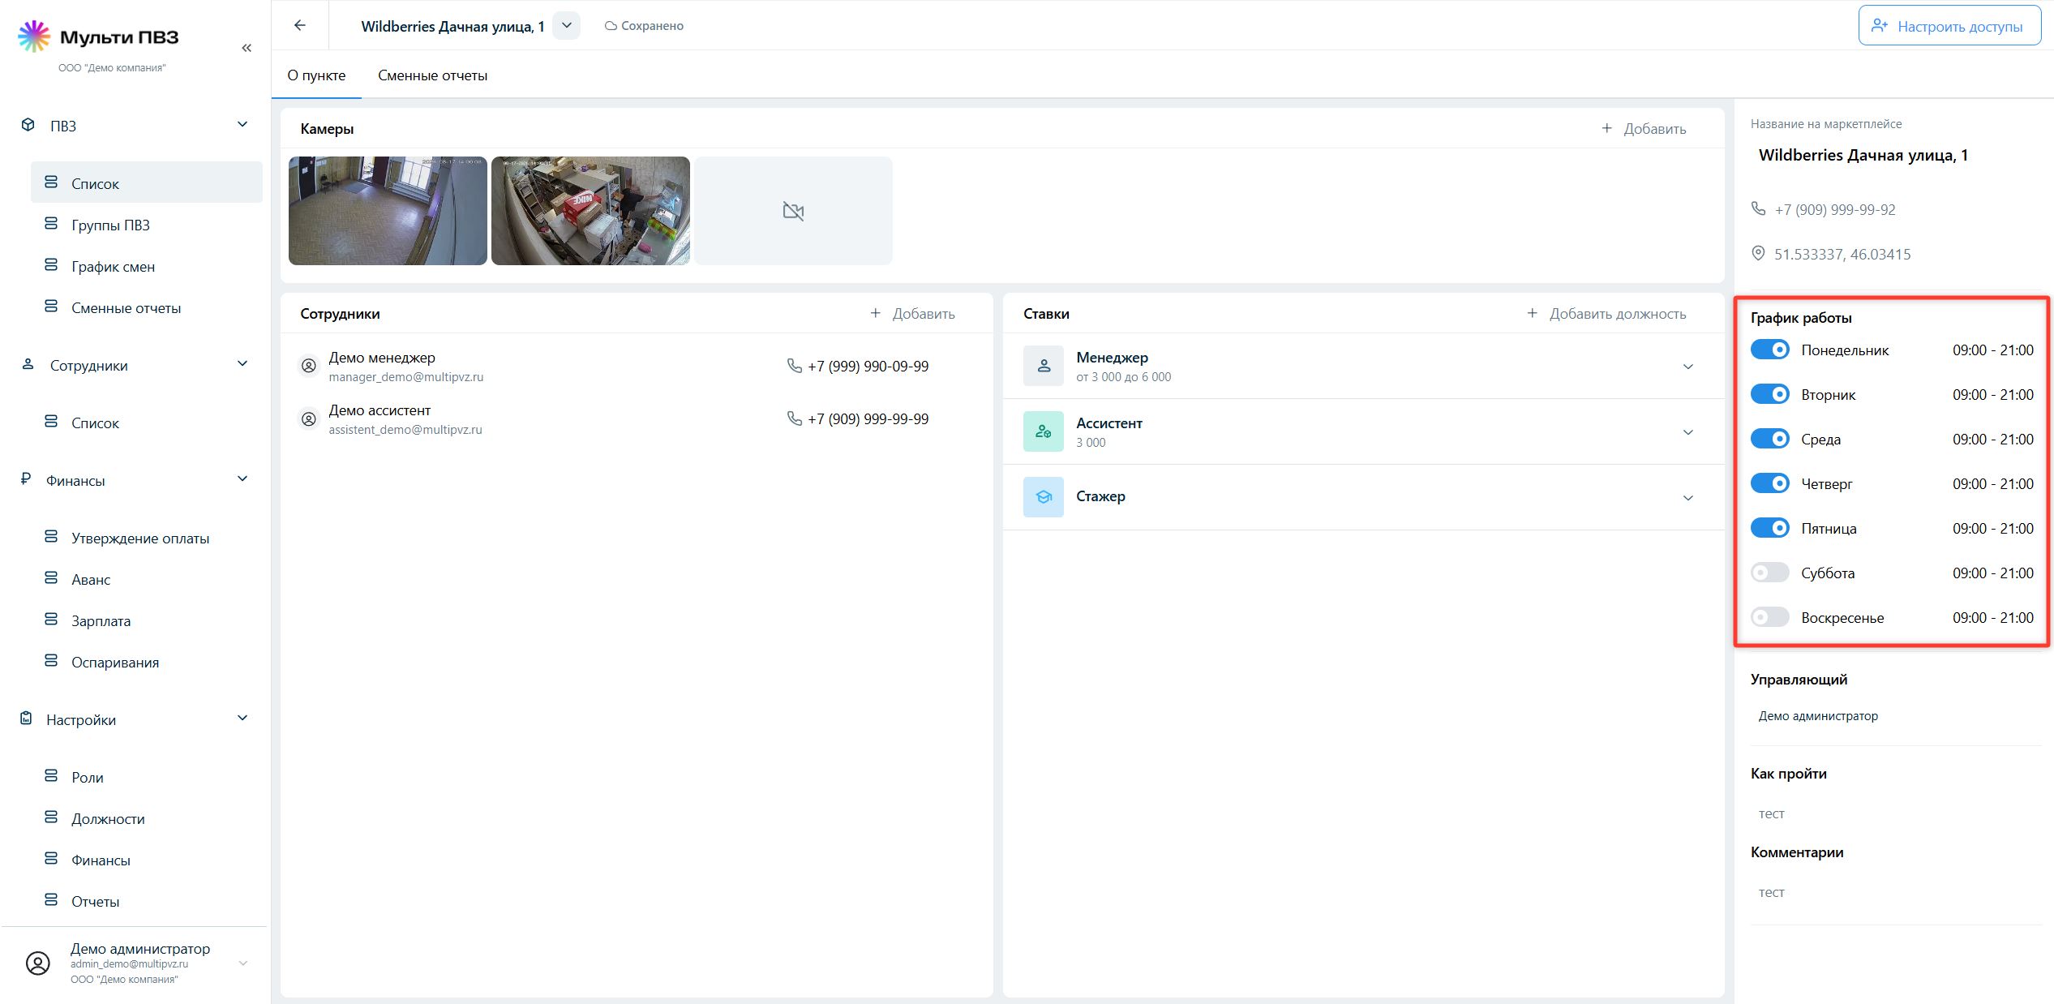Click the Воскресенье hours 09:00 - 21:00
This screenshot has width=2054, height=1004.
pyautogui.click(x=1992, y=617)
